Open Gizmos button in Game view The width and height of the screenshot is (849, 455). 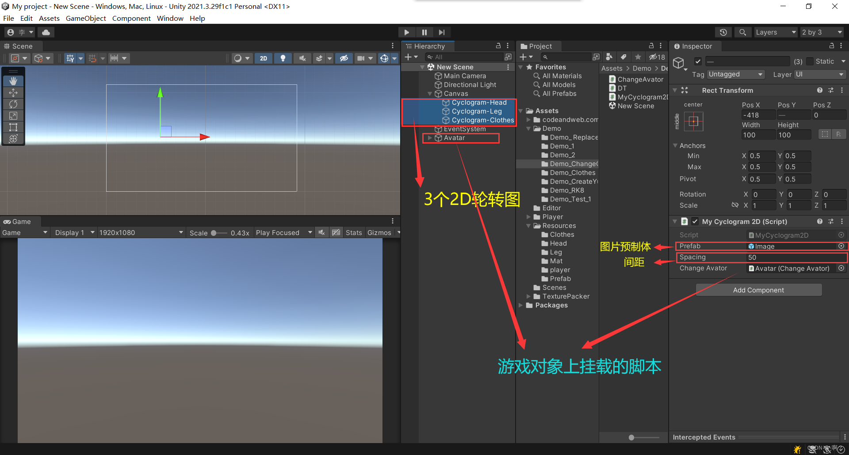(x=379, y=233)
